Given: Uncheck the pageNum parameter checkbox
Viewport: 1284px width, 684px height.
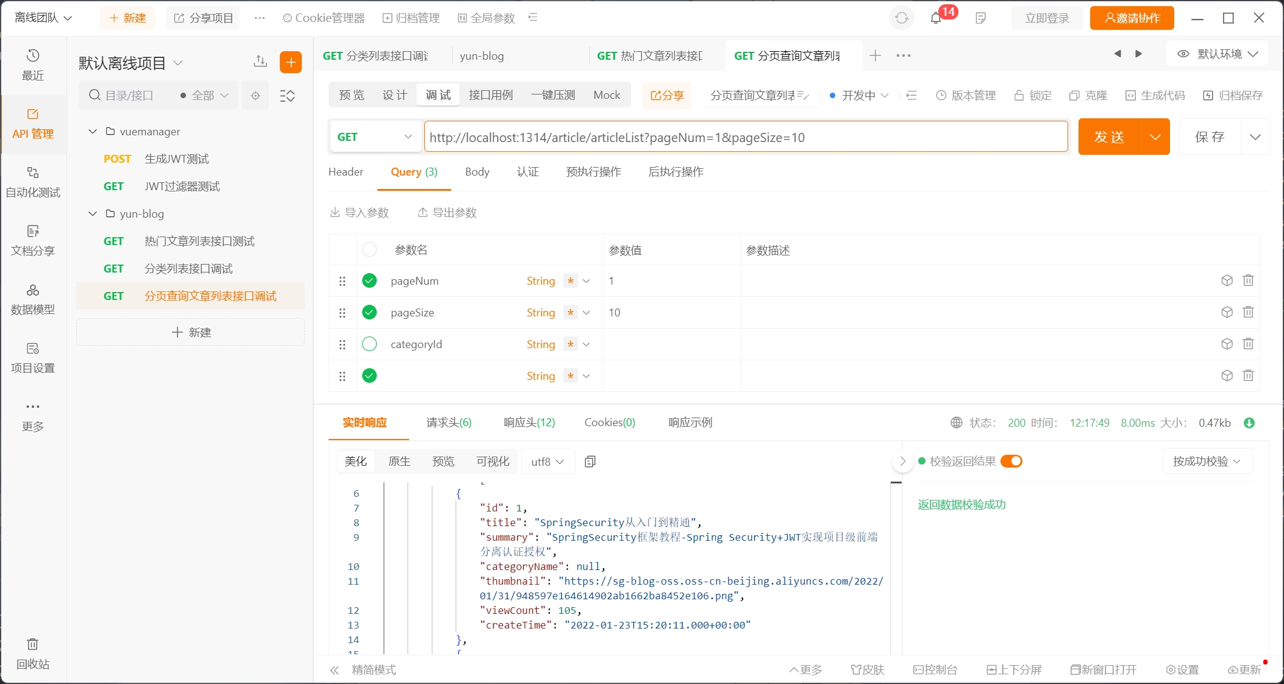Looking at the screenshot, I should click(x=369, y=280).
